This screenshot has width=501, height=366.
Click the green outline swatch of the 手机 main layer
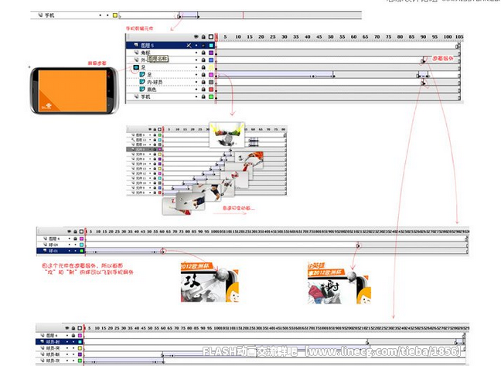[211, 97]
